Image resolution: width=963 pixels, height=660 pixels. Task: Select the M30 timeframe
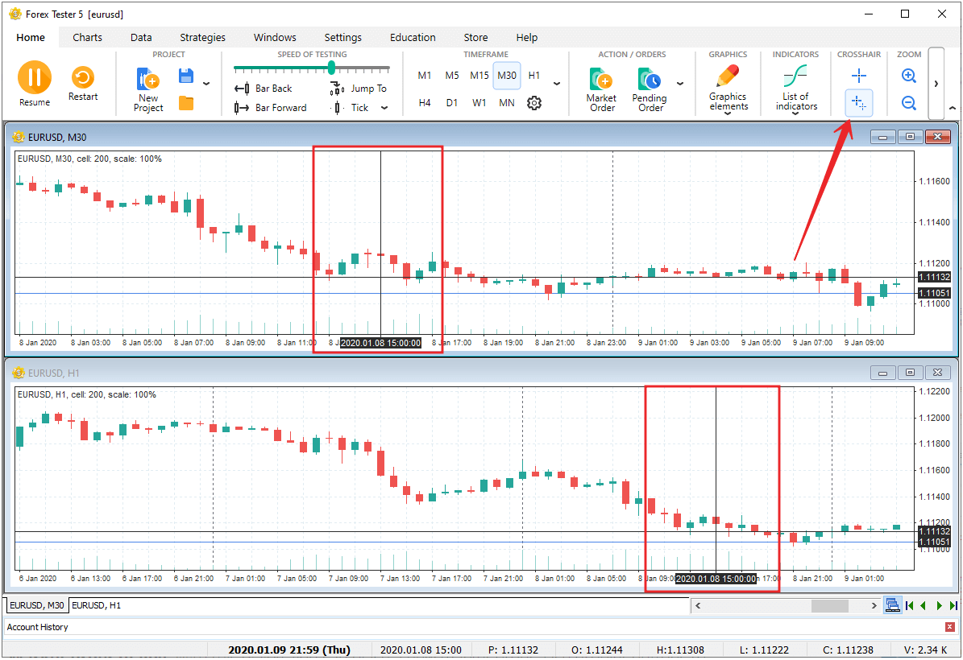pos(507,76)
